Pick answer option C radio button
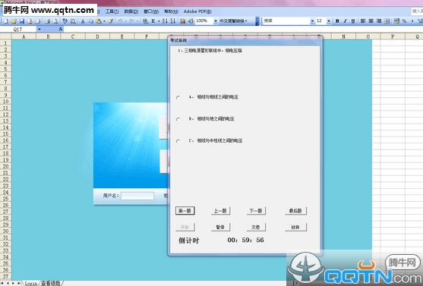Viewport: 423px width, 286px height. pos(178,141)
